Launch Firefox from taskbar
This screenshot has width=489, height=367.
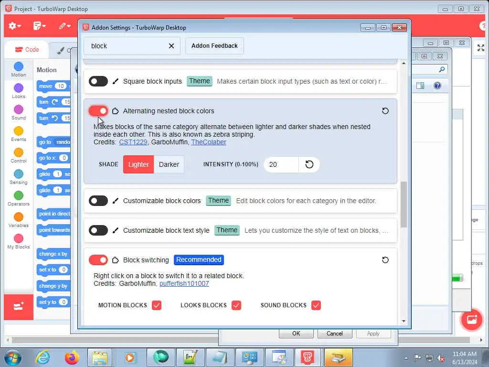click(x=72, y=357)
